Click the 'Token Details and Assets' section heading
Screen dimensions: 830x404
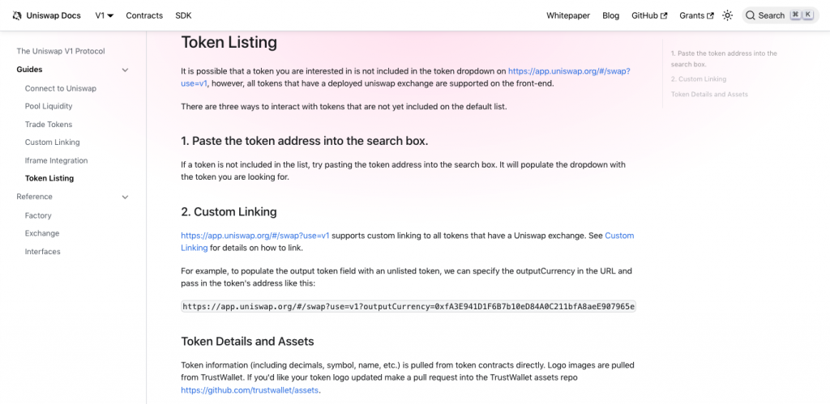247,342
